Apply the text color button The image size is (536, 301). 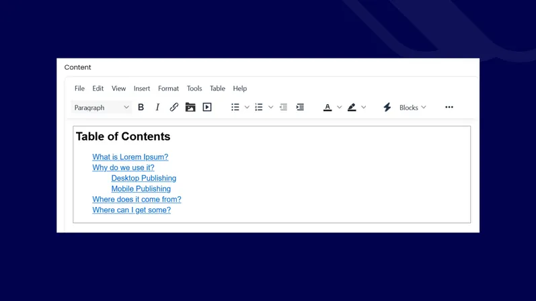[x=328, y=107]
